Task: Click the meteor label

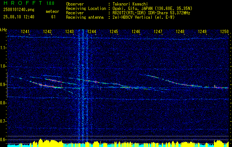Action: 52,11
